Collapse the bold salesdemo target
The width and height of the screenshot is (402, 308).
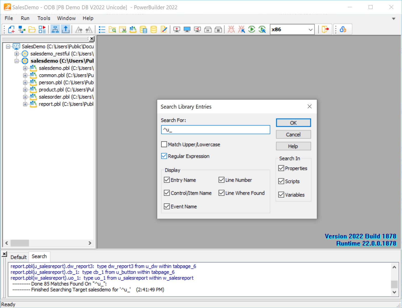coord(17,61)
